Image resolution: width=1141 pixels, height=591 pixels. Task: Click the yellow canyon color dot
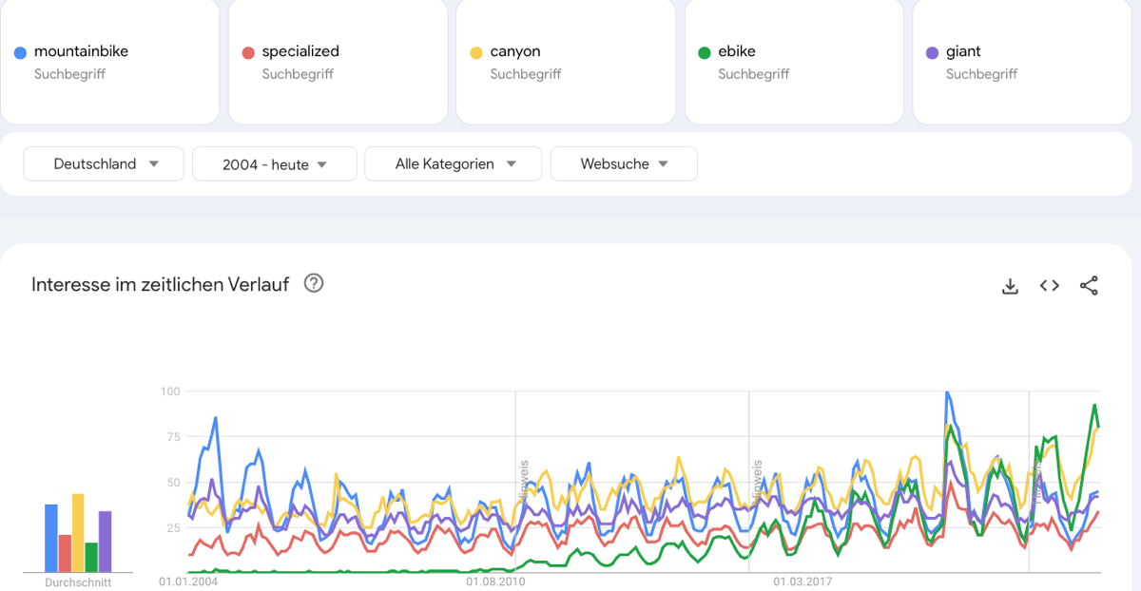point(476,53)
